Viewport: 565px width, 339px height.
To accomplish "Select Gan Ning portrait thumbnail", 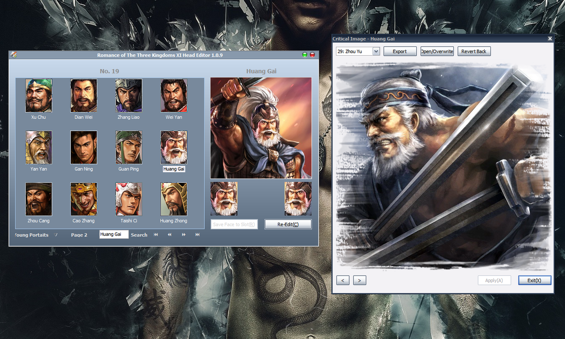I will pos(83,147).
